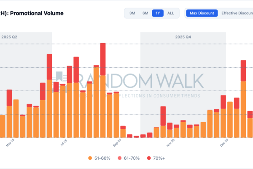Select the 3M time range
Viewport: 253px width, 169px height.
pos(132,13)
